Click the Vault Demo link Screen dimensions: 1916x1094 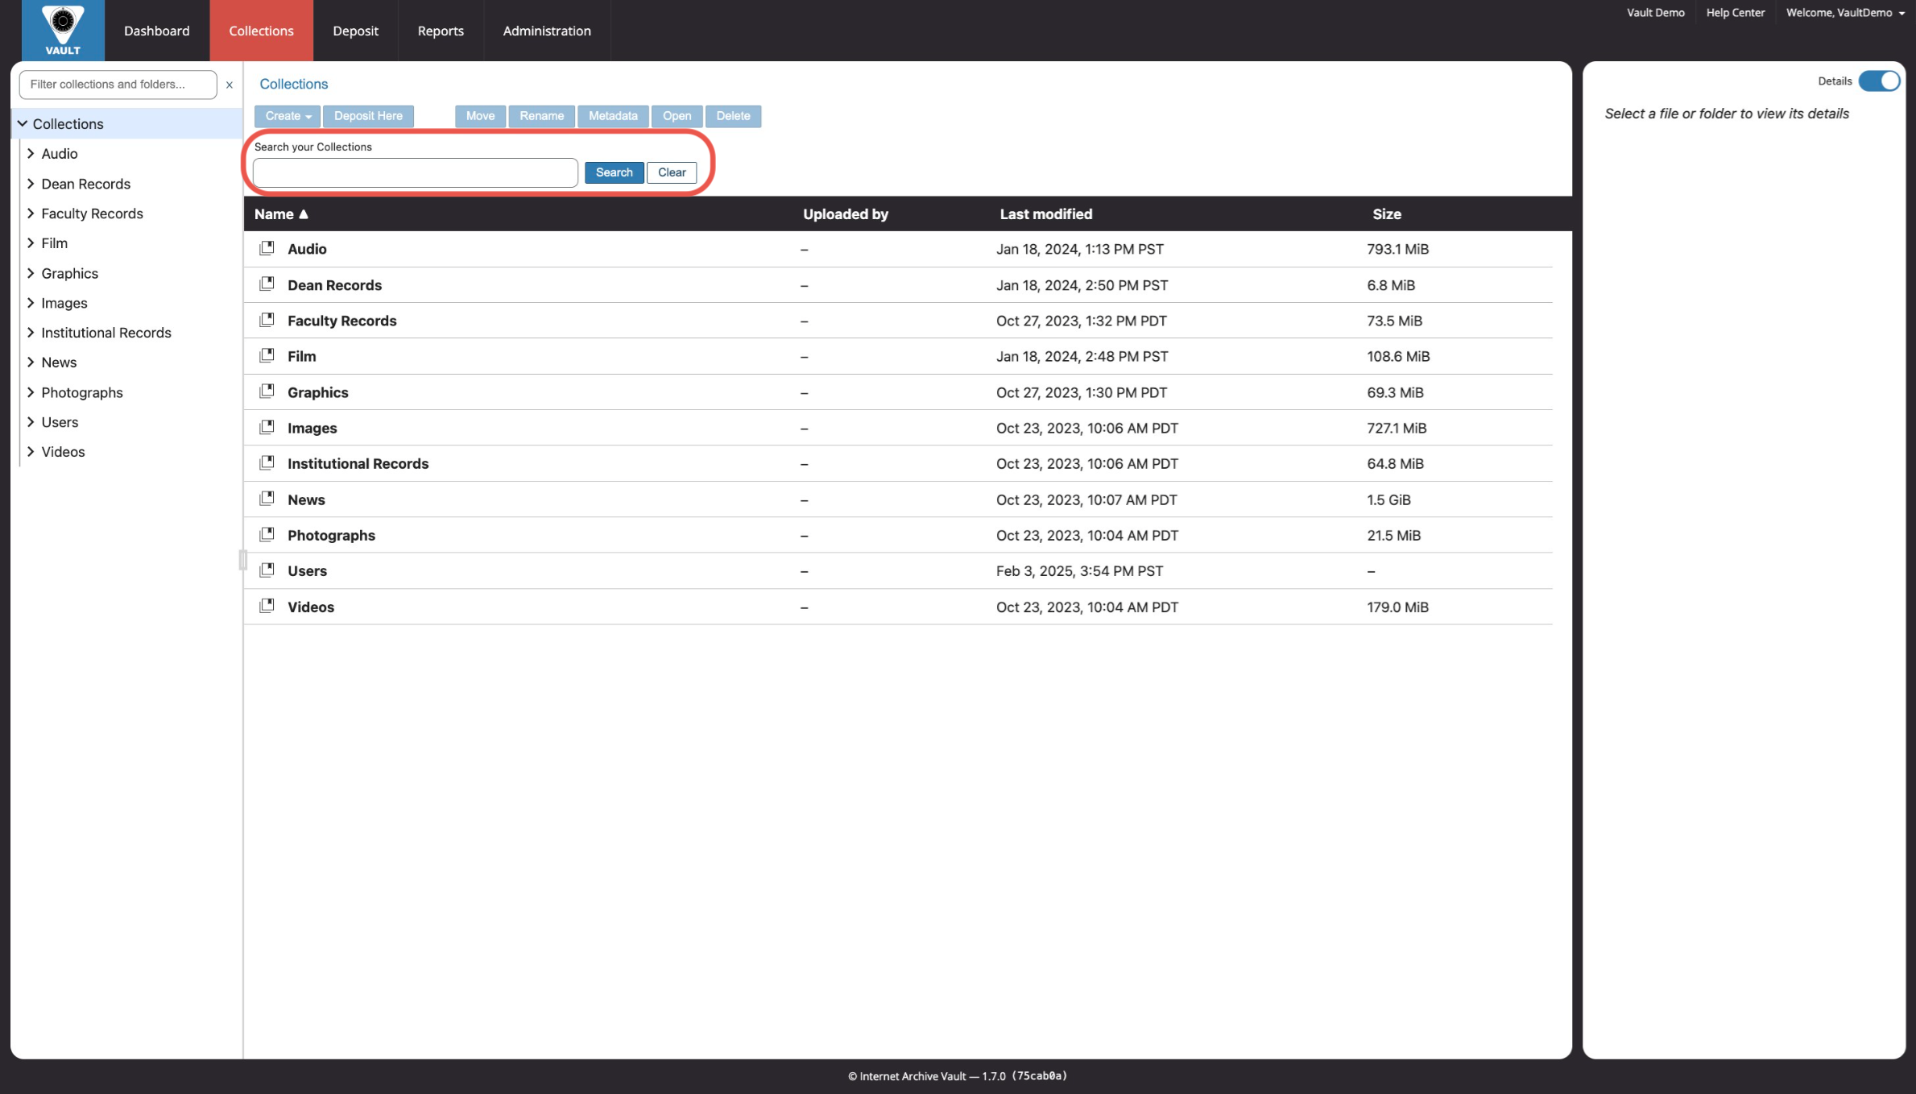(1655, 13)
